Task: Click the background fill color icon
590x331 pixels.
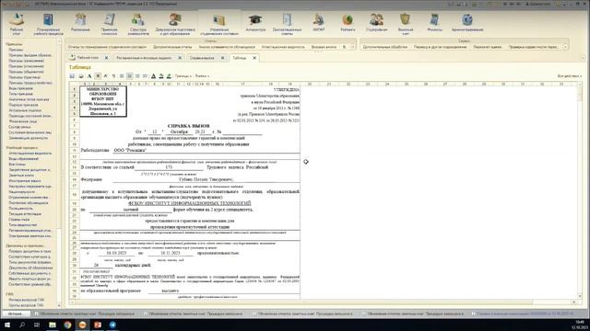Action: coord(161,75)
